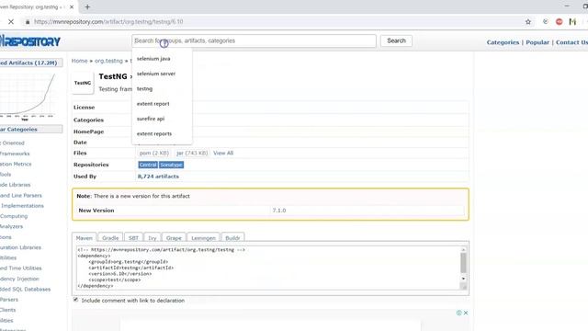Click the MVN Repository logo
This screenshot has width=588, height=331.
coord(30,41)
